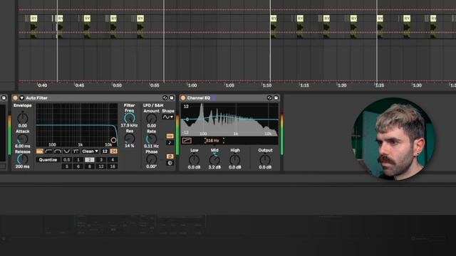Open the Clean circuit type dropdown

90,151
